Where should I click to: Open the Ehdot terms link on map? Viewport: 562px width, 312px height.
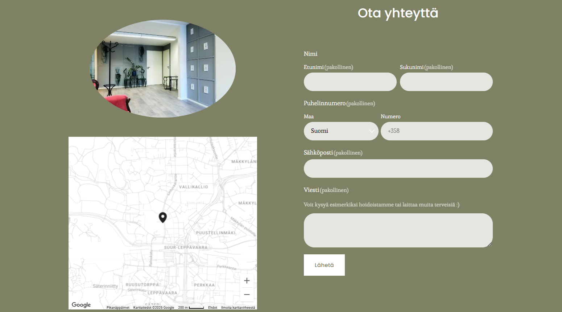(x=212, y=308)
